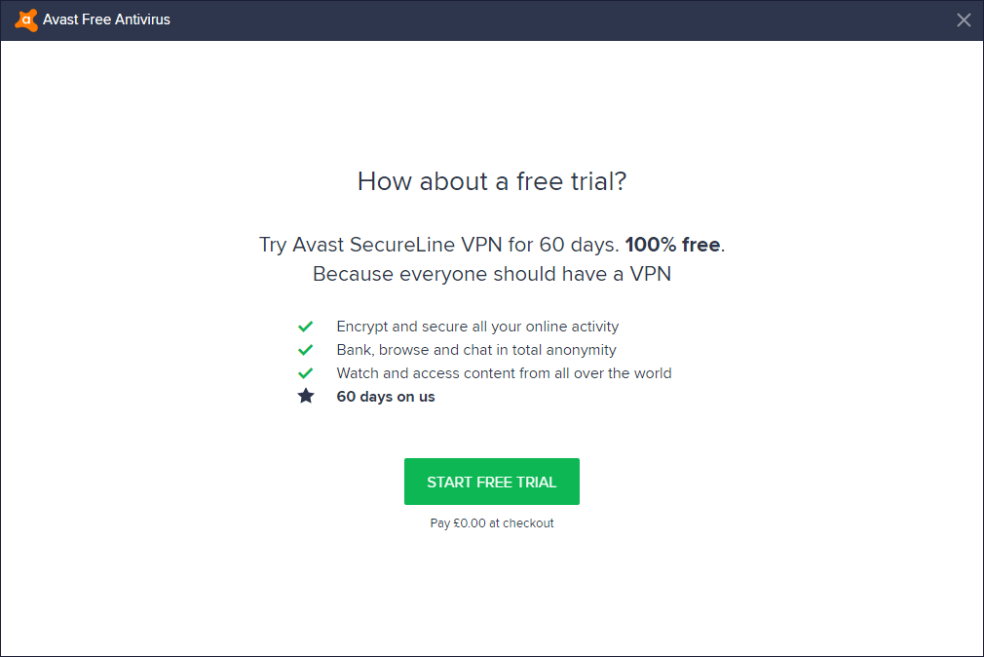Click 'for 60 days.' in the subtitle

click(x=563, y=245)
